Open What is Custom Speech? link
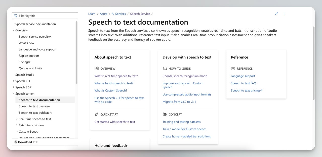Screen dimensions: 322x157 point(111,91)
